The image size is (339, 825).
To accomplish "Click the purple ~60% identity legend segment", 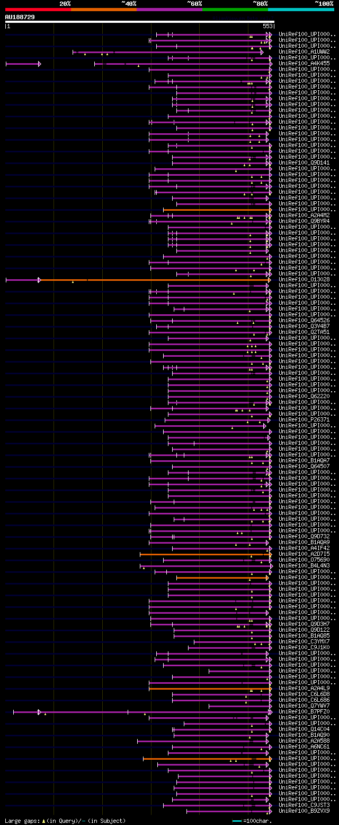I will tap(169, 9).
